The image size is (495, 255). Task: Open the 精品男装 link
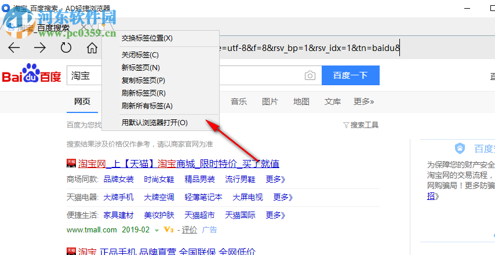199,180
